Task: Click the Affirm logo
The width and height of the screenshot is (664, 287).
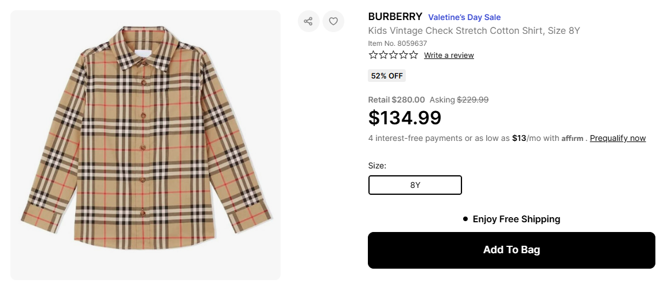Action: tap(572, 139)
